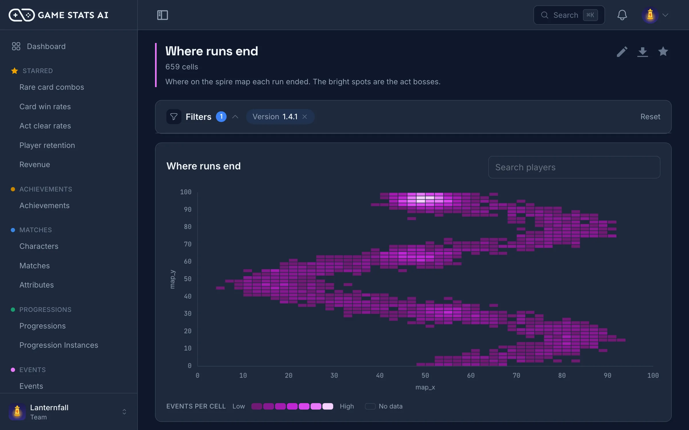Click the STARRED section star icon
This screenshot has height=430, width=689.
pyautogui.click(x=15, y=71)
